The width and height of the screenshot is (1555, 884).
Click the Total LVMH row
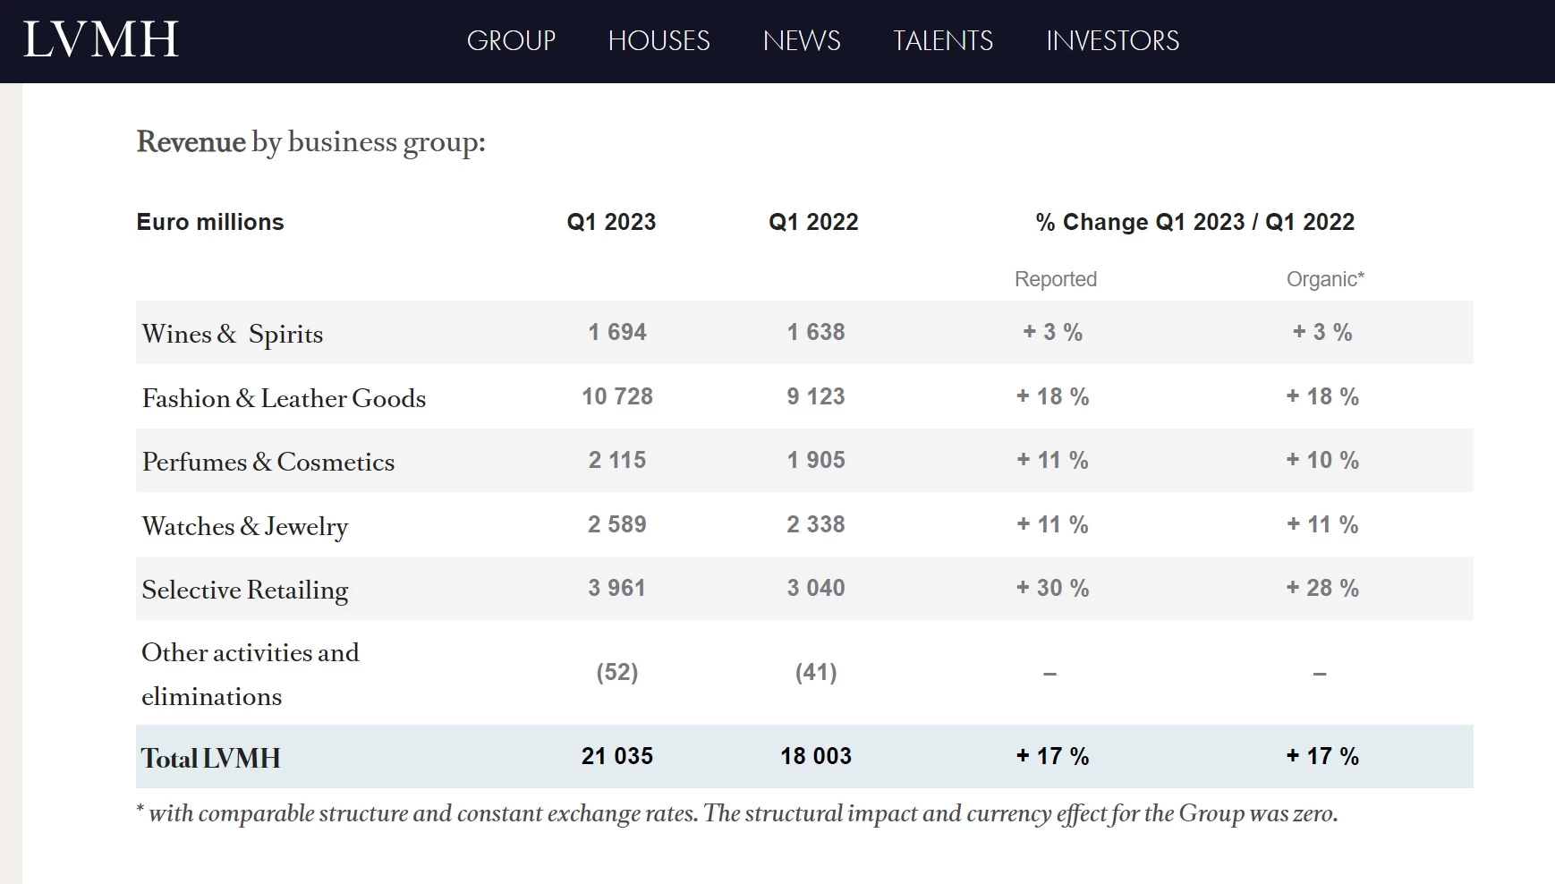[208, 756]
